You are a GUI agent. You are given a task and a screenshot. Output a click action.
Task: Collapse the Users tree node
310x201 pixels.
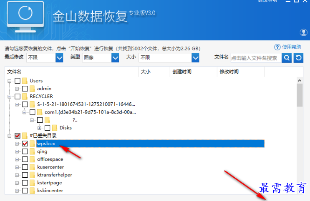coord(9,81)
